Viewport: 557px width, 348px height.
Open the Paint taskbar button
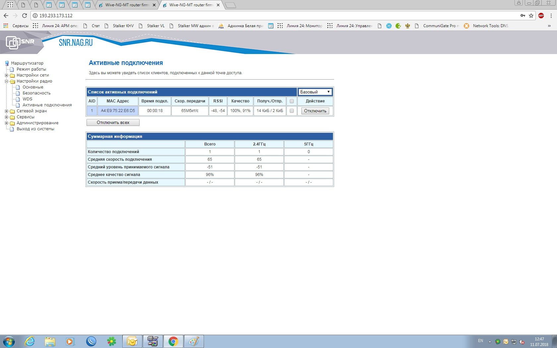coord(194,341)
